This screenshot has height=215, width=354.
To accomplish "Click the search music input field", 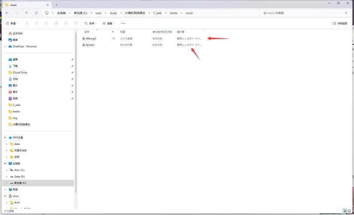I will pyautogui.click(x=305, y=13).
